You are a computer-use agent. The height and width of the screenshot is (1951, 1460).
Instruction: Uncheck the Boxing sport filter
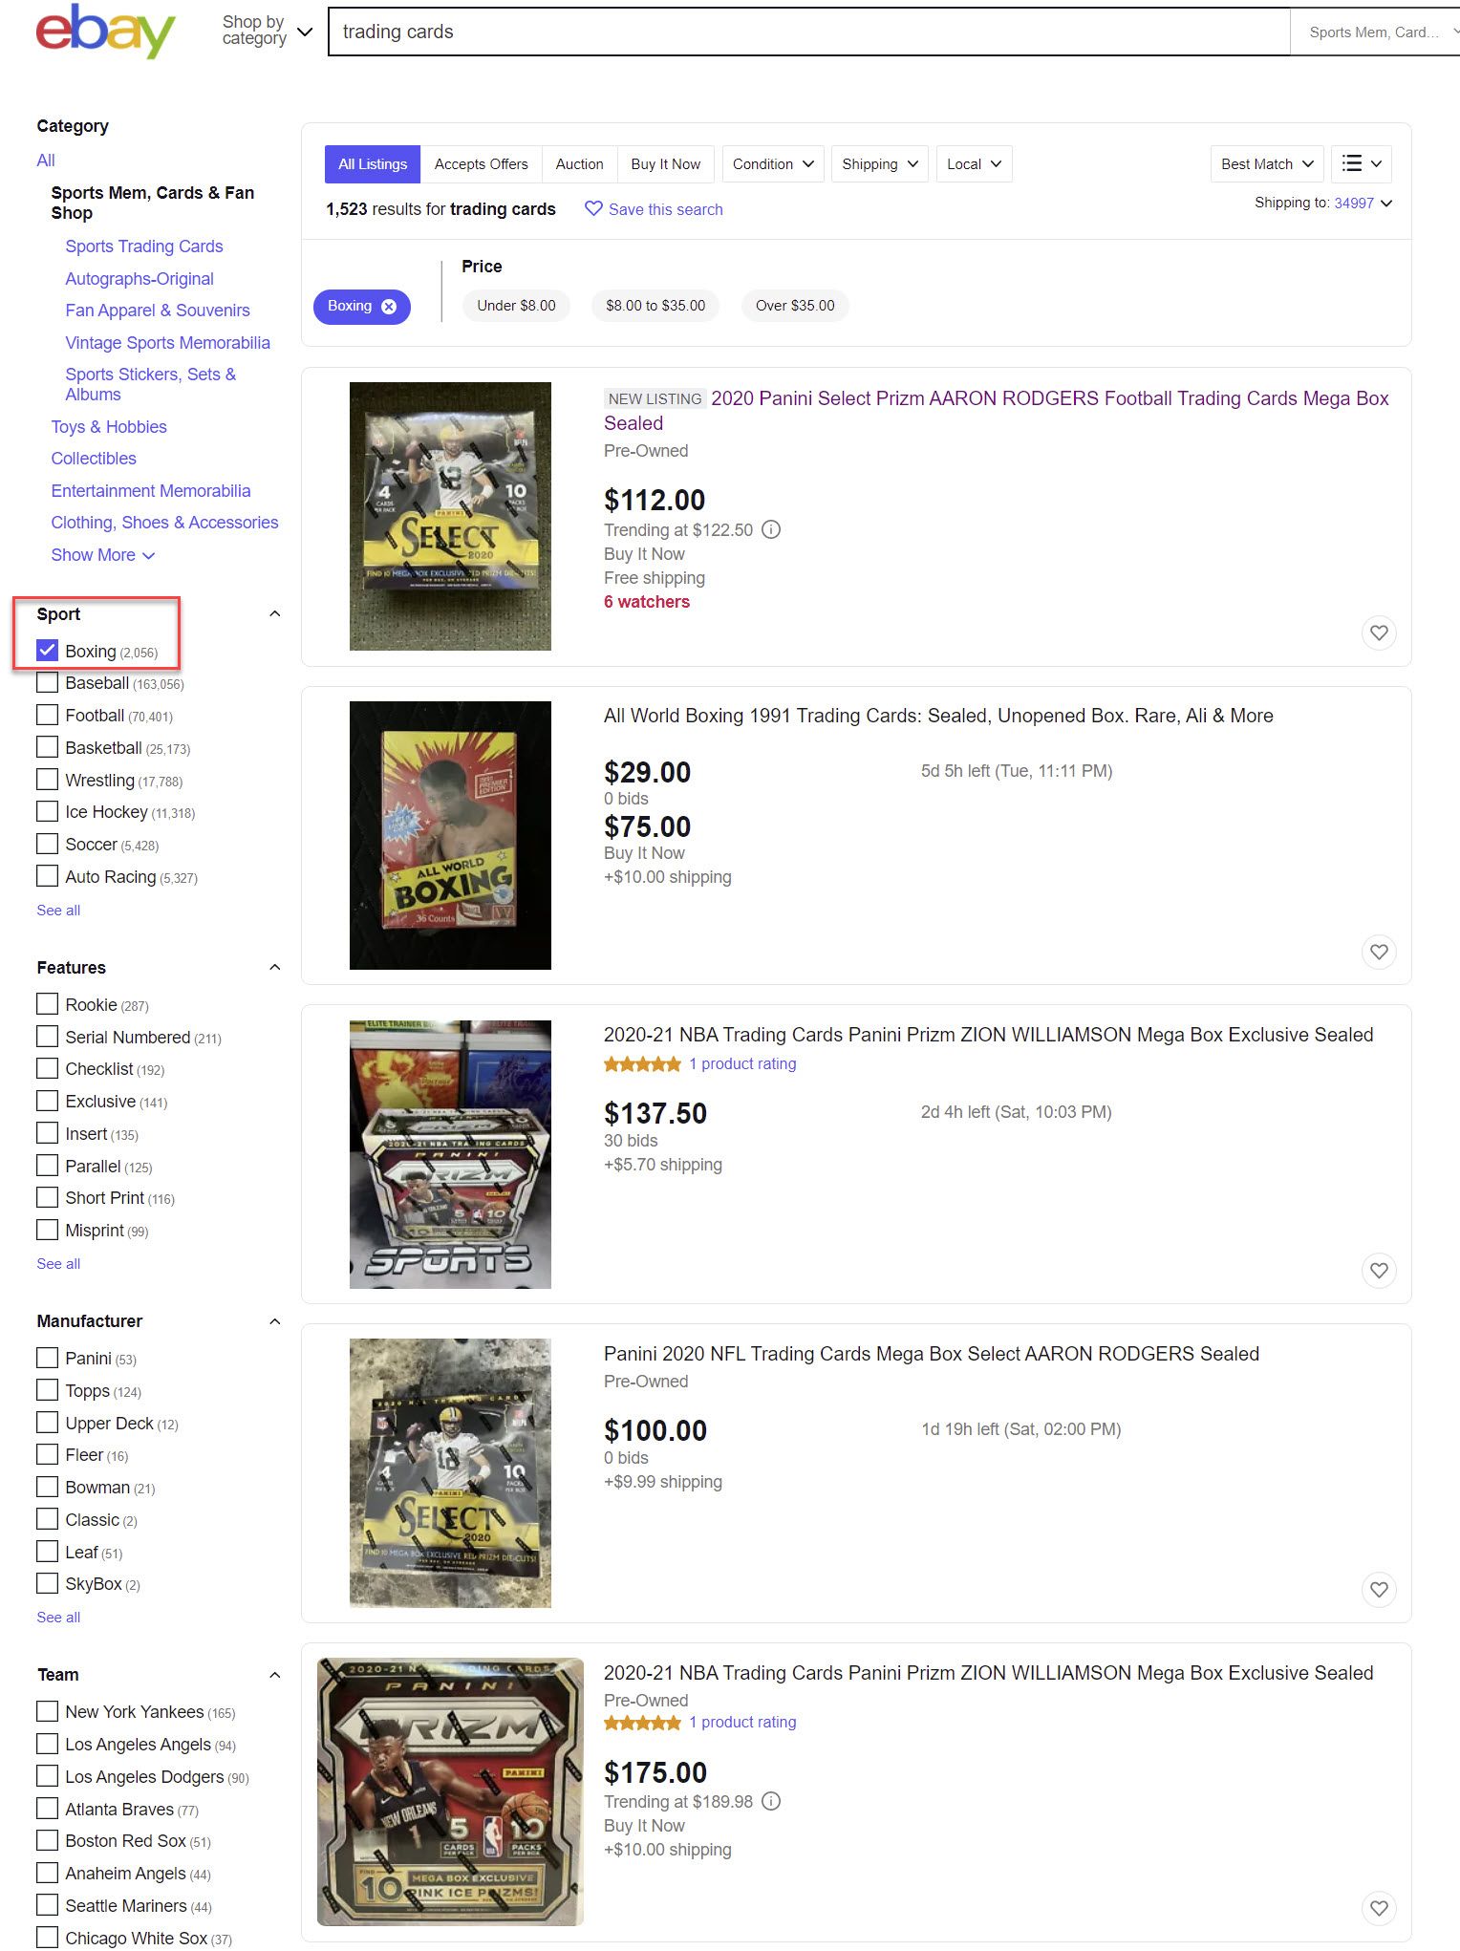click(x=47, y=651)
